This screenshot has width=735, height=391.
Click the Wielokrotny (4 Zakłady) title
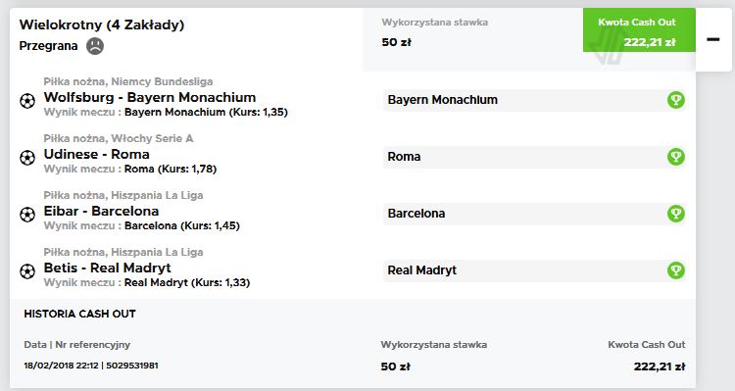tap(102, 24)
